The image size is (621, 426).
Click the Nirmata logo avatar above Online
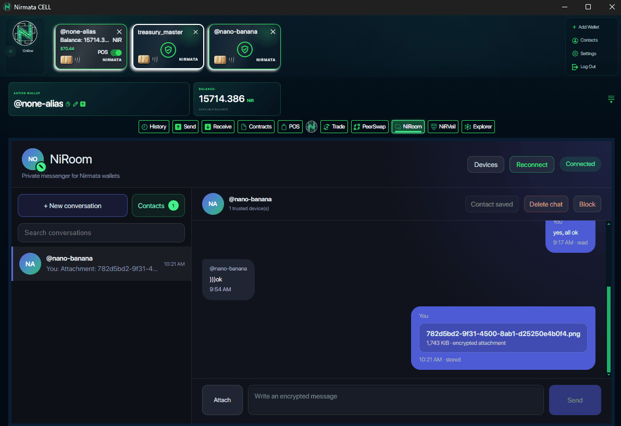tap(25, 33)
